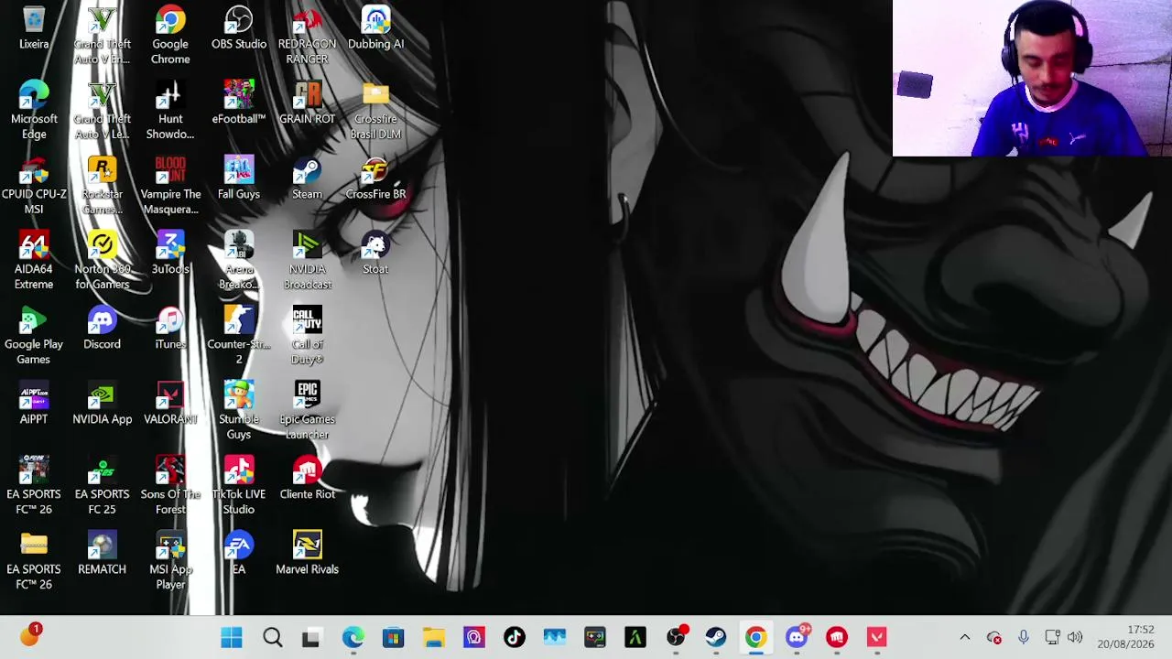Open the volume tray icon
Screen dimensions: 1172x659
[1075, 637]
